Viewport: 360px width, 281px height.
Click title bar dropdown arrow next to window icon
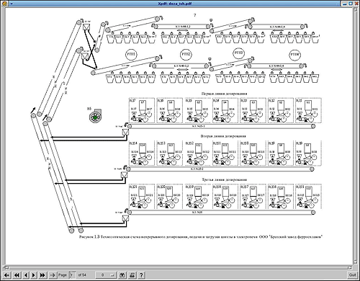(x=12, y=4)
